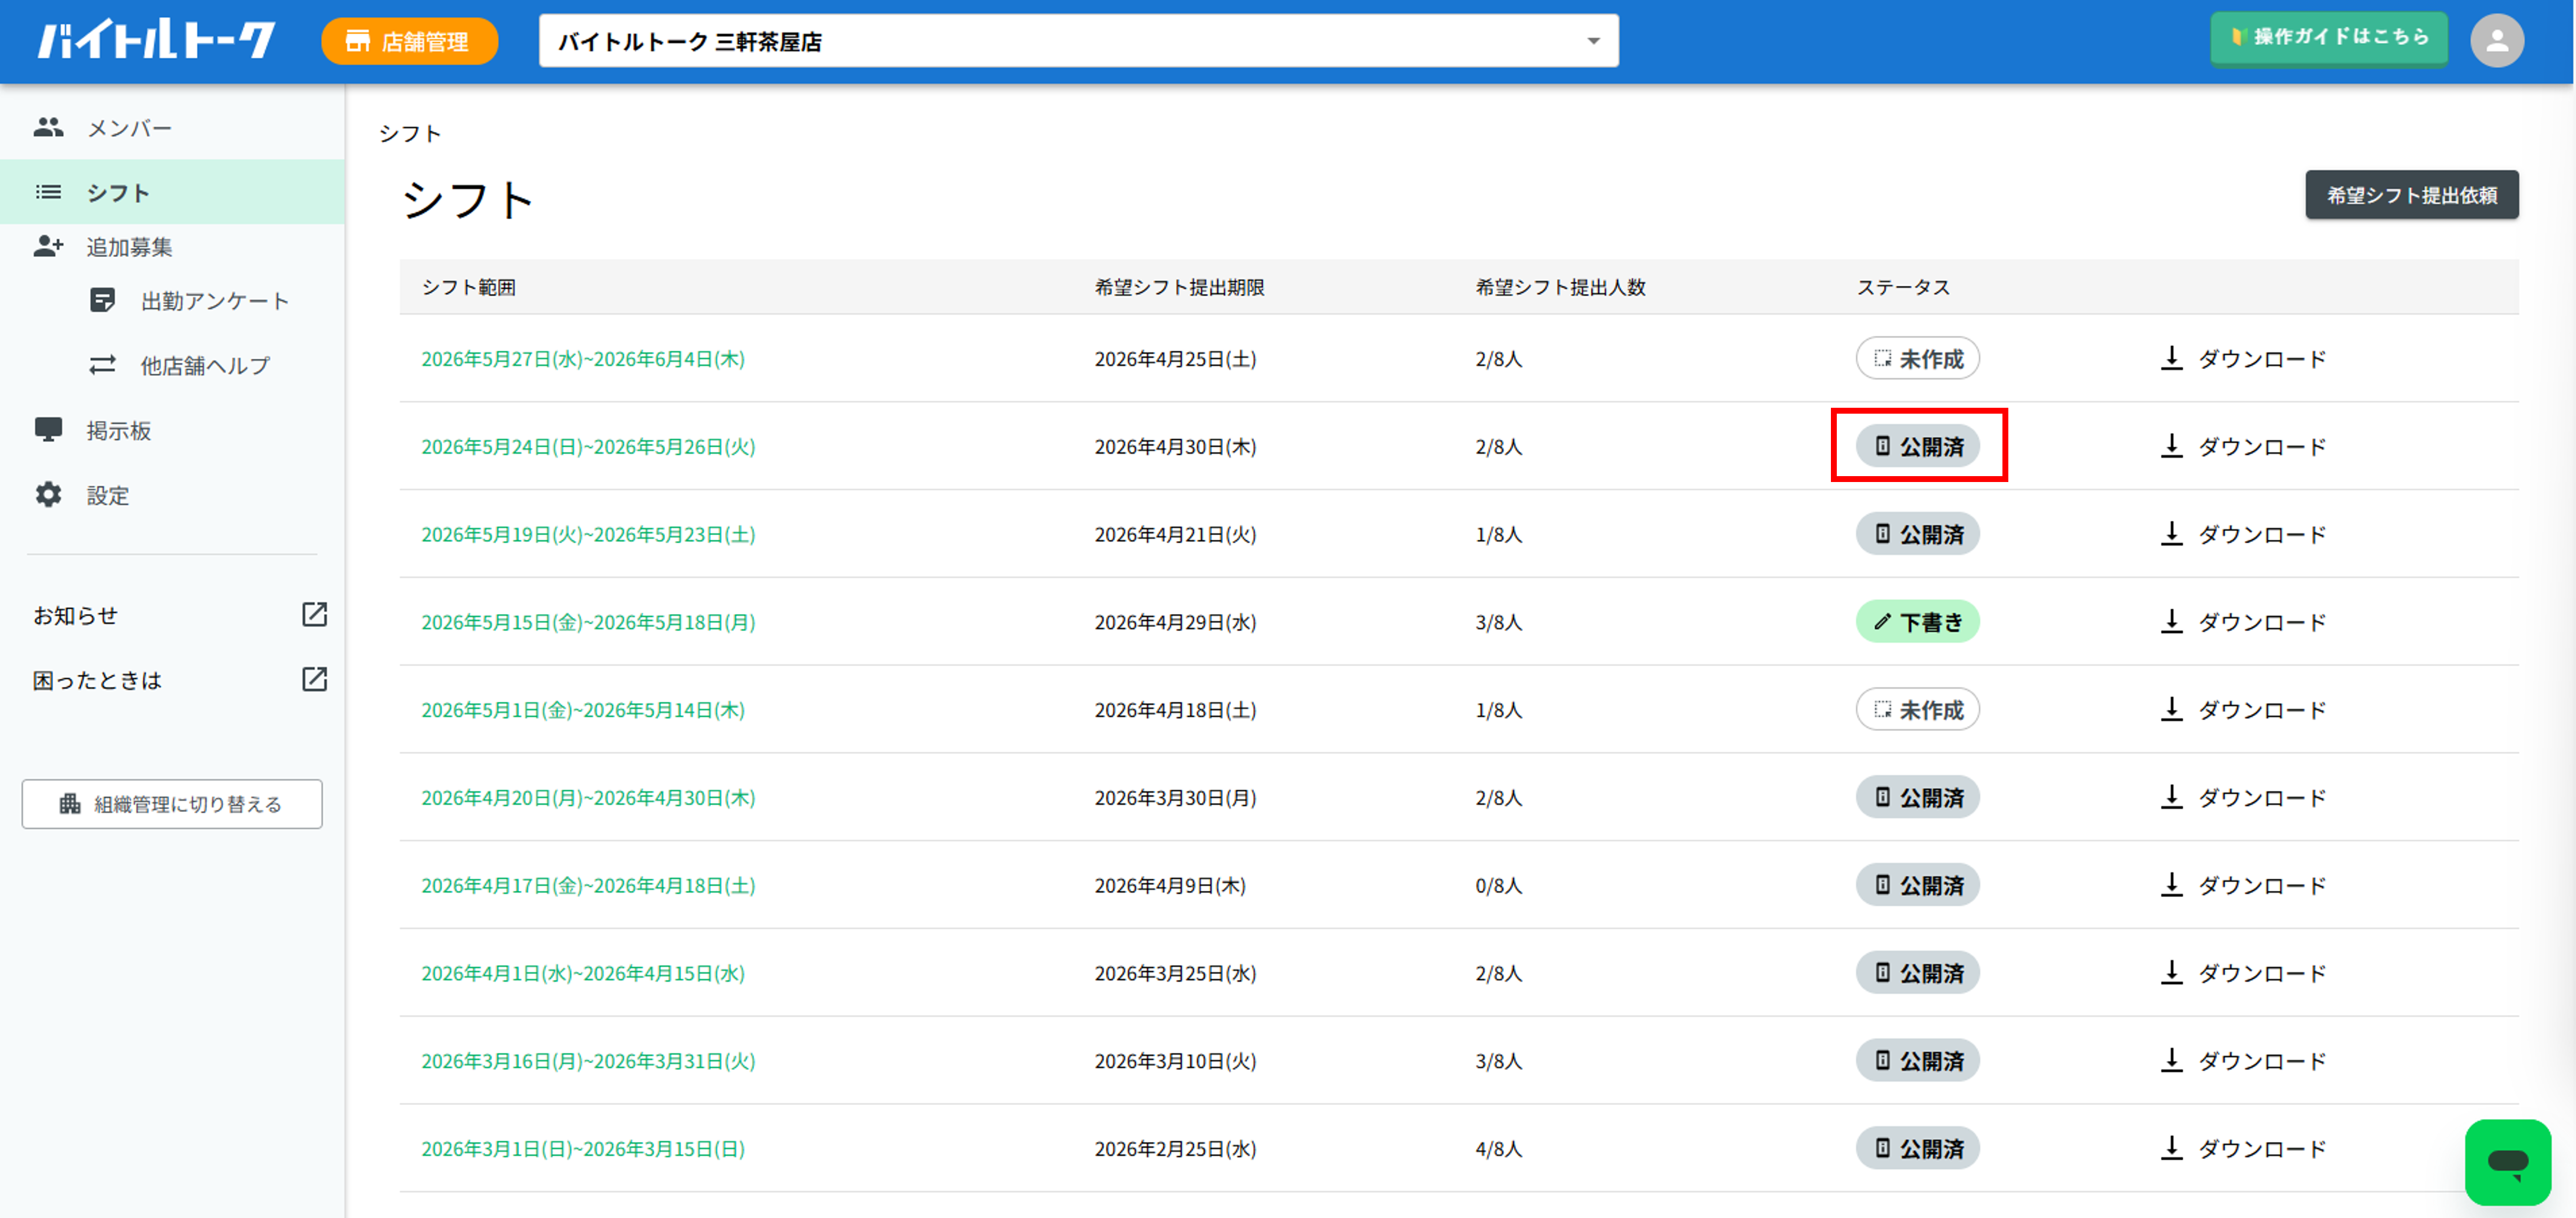Click the 店舗管理 orange button

409,41
